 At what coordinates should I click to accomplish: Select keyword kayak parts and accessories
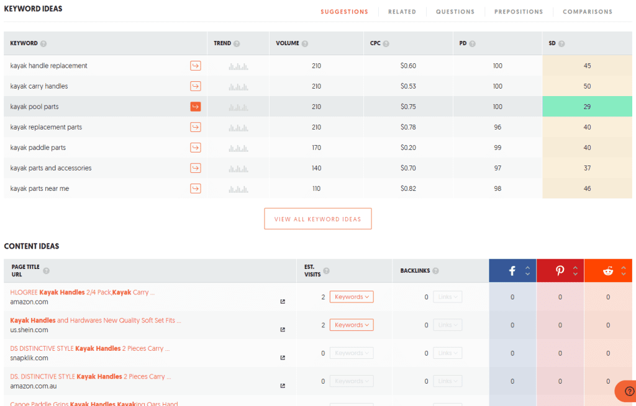point(51,168)
